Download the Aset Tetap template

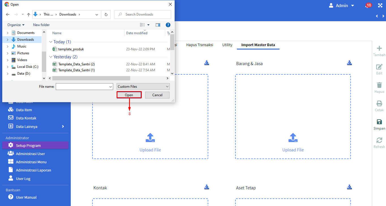click(349, 187)
